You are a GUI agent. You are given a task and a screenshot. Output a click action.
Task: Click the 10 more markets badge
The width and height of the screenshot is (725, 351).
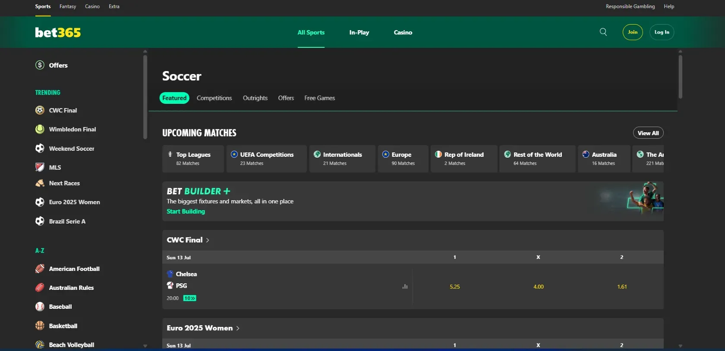[189, 298]
